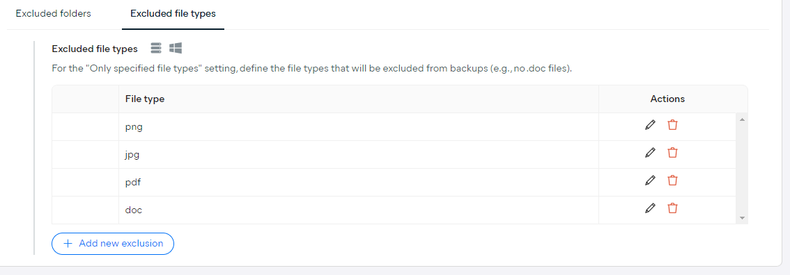Click the Actions column header
The width and height of the screenshot is (790, 275).
coord(667,99)
